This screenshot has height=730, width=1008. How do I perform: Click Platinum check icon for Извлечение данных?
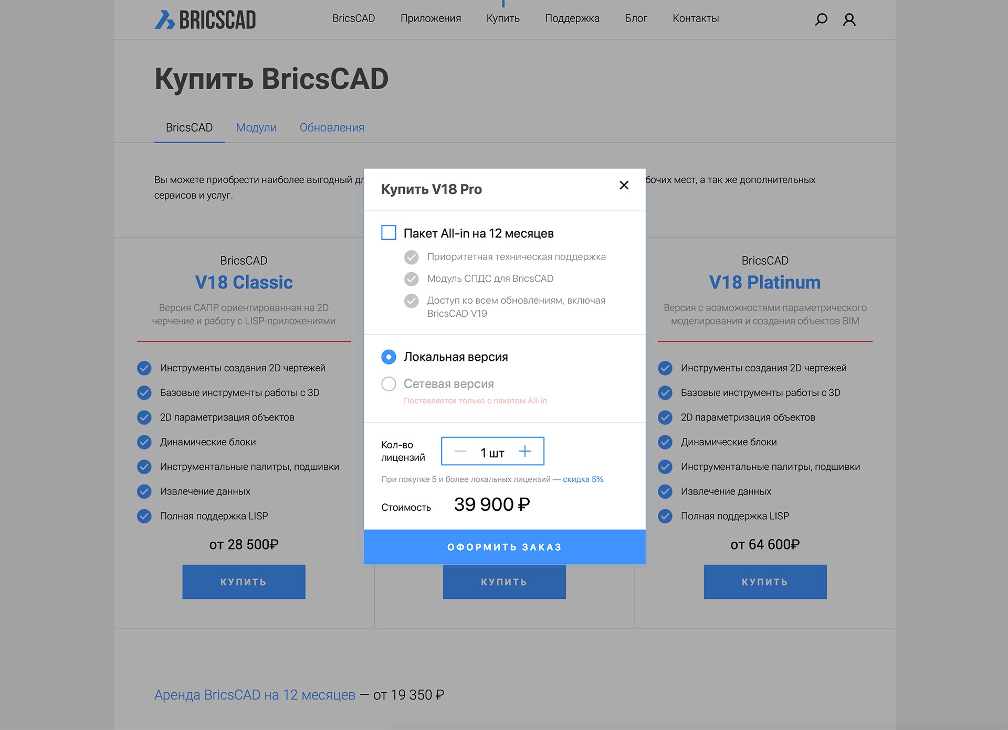(665, 491)
